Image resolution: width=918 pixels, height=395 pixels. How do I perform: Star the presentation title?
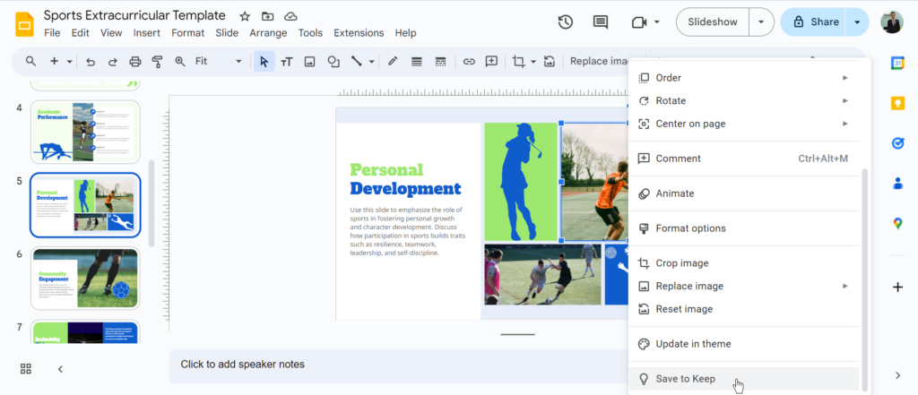click(245, 16)
